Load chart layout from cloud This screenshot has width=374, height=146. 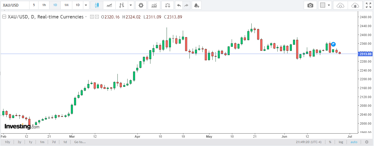click(x=341, y=5)
